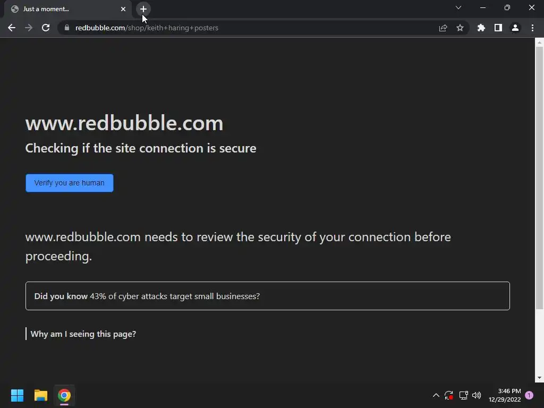Viewport: 544px width, 408px height.
Task: Open the volume speaker icon
Action: coord(477,395)
